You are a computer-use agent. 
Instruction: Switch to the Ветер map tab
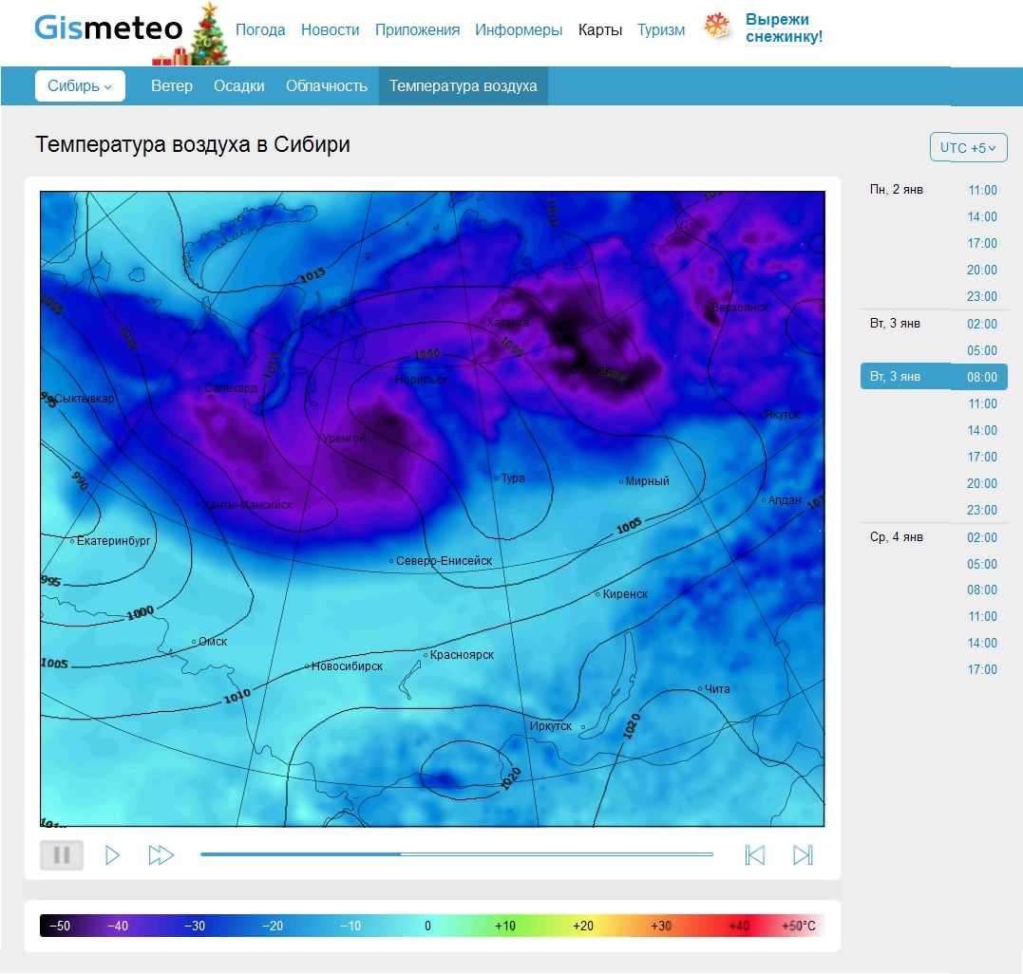click(x=172, y=85)
